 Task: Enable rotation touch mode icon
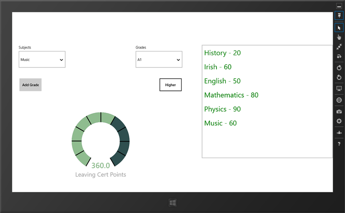pos(339,56)
